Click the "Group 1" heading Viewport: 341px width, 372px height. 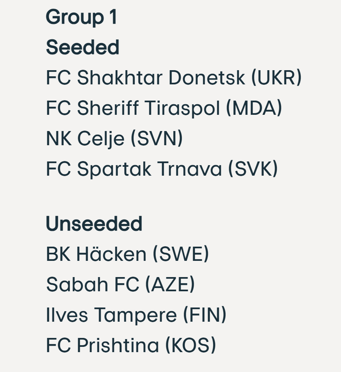pos(82,17)
